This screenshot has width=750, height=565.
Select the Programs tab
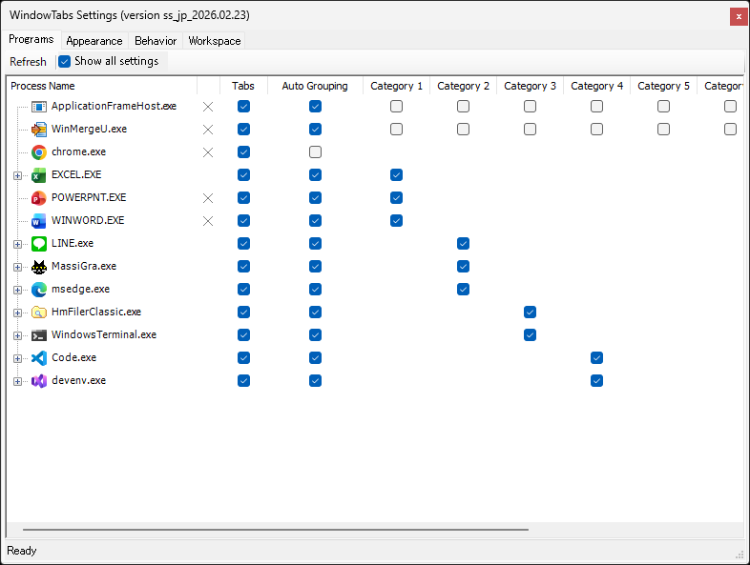click(31, 39)
